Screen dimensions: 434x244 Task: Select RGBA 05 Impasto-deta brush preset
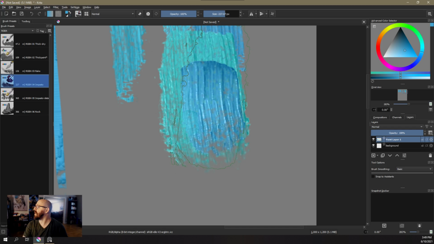coord(25,95)
